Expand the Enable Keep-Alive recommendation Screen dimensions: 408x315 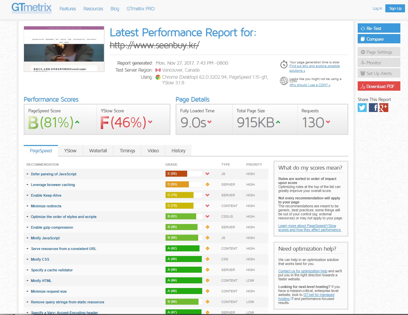(46, 195)
